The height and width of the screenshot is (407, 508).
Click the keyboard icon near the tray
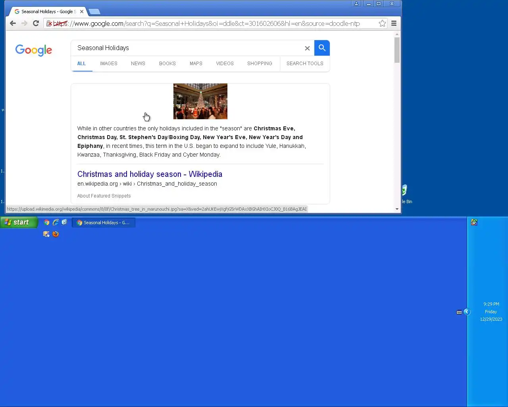point(459,312)
